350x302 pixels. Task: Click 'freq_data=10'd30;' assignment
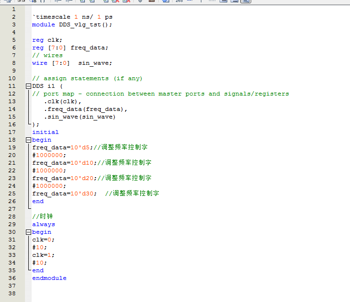click(65, 193)
